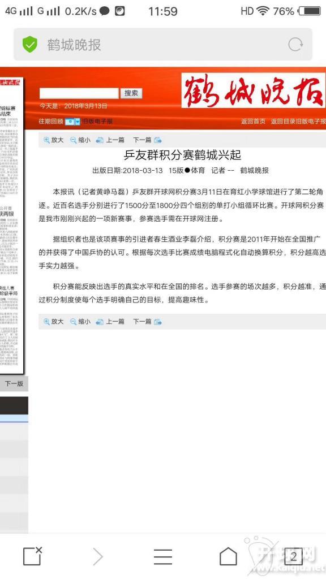Image resolution: width=326 pixels, height=579 pixels.
Task: Tap the green security shield icon
Action: 30,45
